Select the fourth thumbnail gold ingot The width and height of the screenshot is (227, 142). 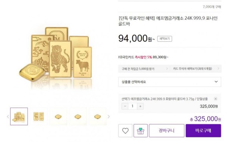pyautogui.click(x=78, y=117)
